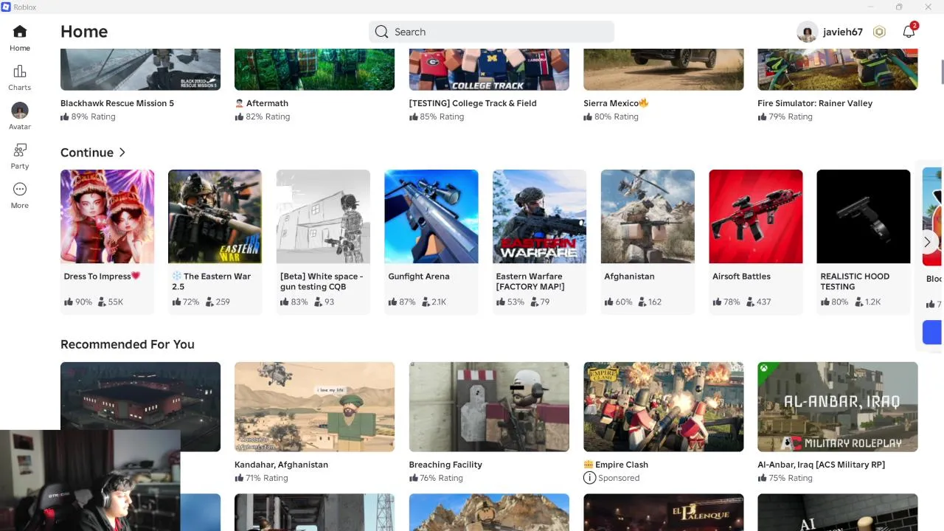
Task: Open the Home sidebar icon
Action: [x=20, y=32]
